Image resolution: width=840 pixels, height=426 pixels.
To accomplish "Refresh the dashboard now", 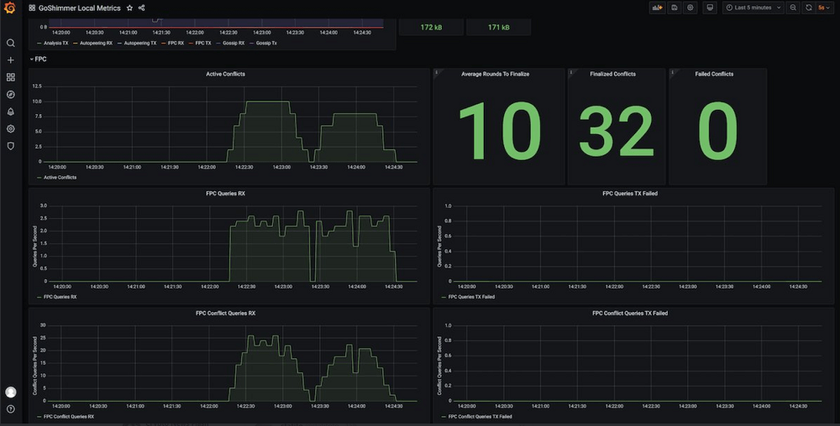I will pos(809,8).
